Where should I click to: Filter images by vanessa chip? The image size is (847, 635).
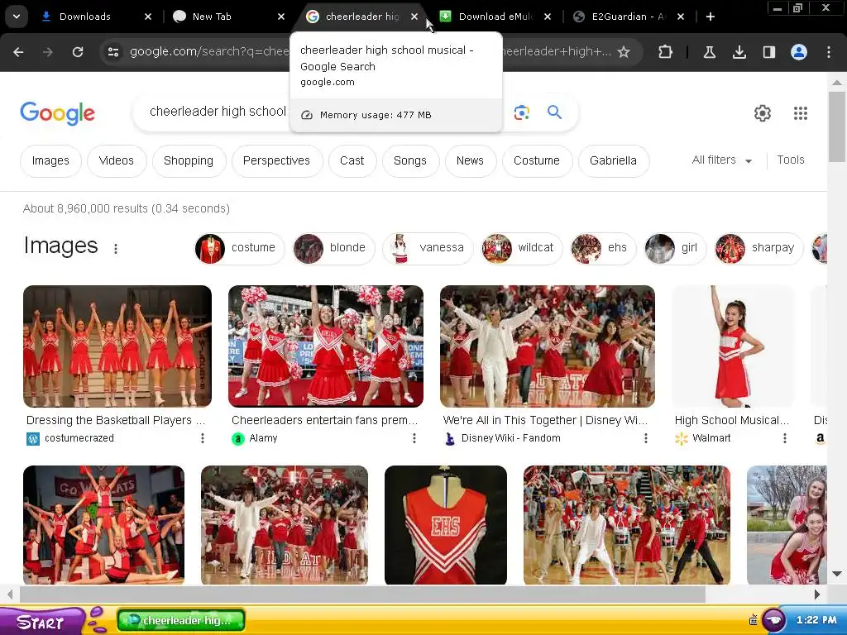coord(428,248)
